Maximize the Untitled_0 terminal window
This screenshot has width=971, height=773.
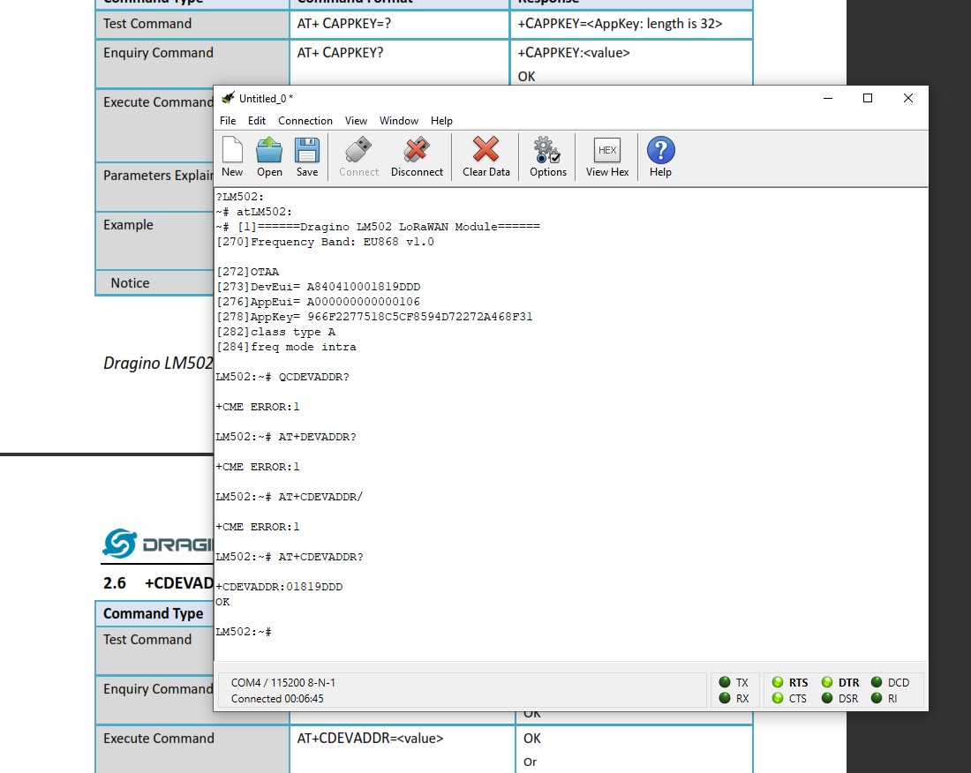868,98
